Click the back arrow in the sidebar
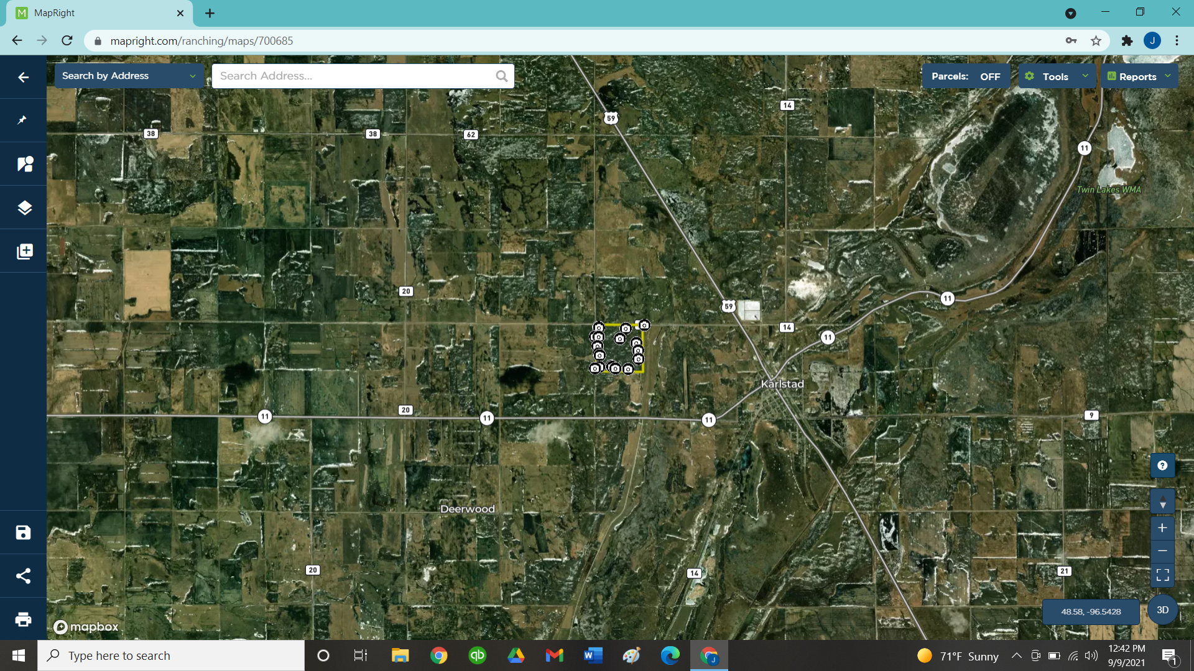This screenshot has height=671, width=1194. pyautogui.click(x=23, y=77)
